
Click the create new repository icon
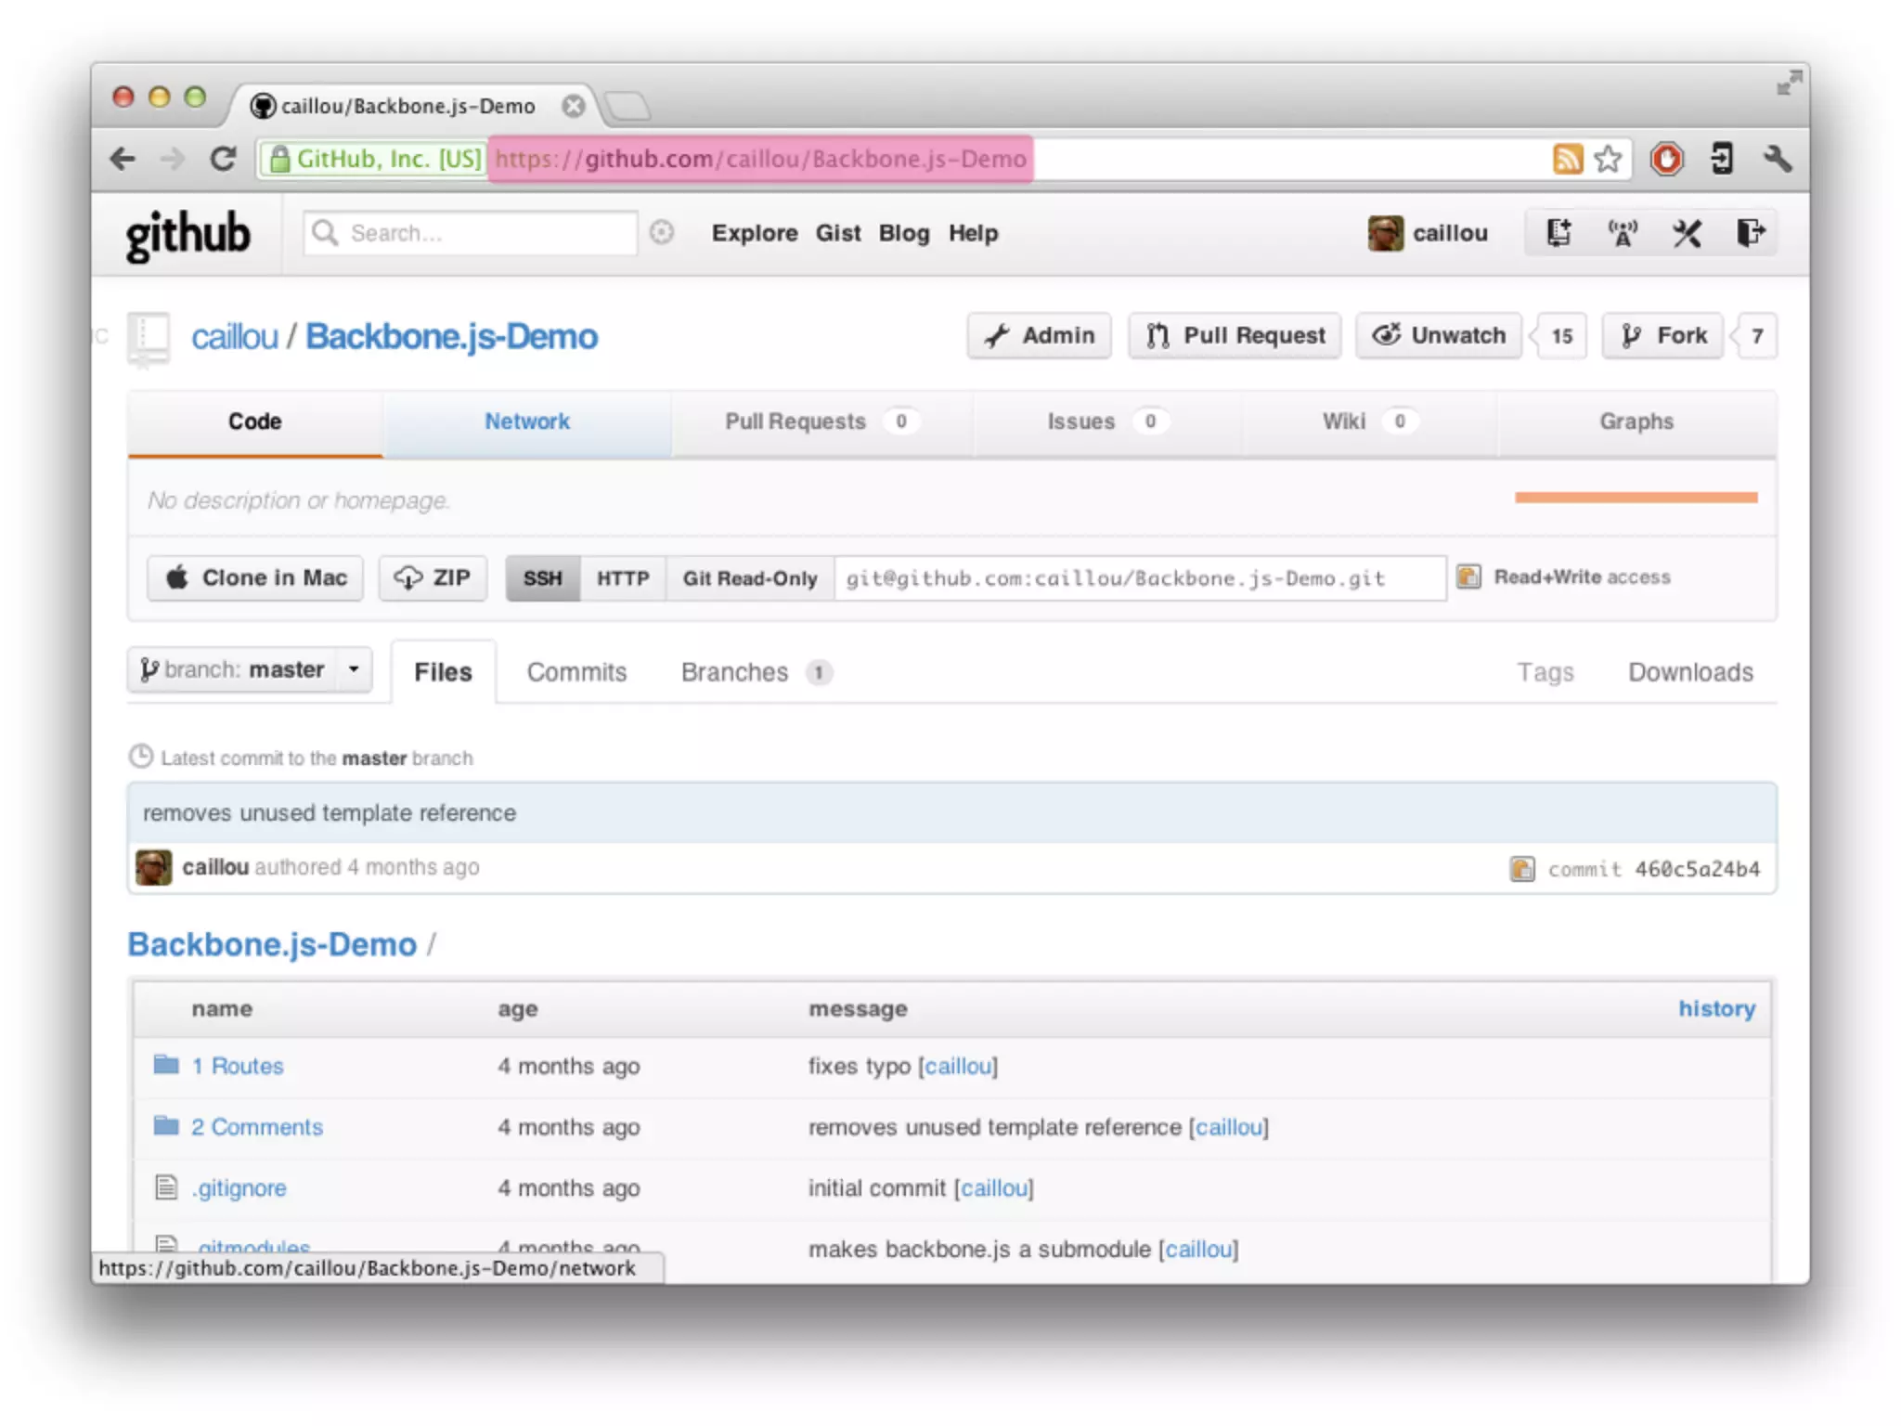[x=1558, y=233]
